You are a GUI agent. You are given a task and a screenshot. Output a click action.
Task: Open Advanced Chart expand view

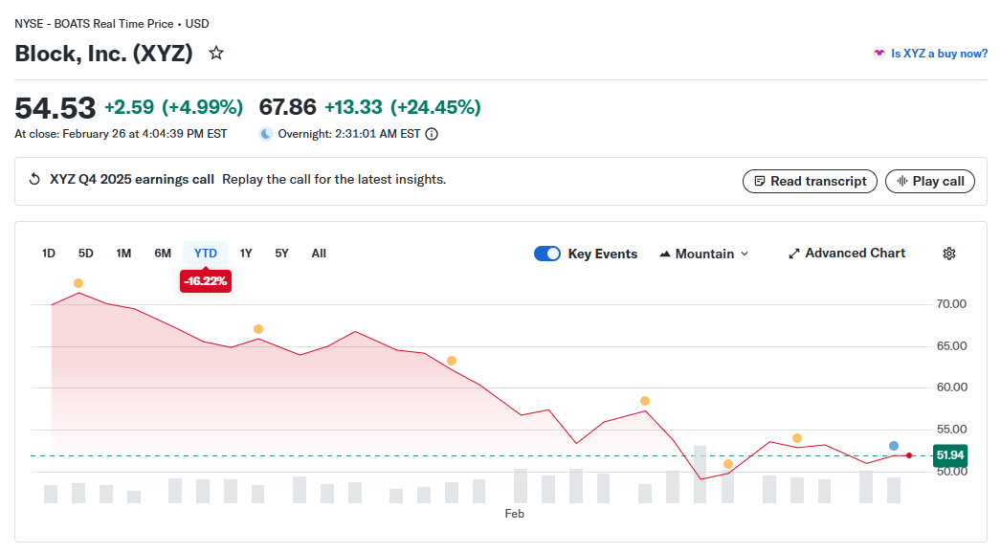pyautogui.click(x=846, y=254)
